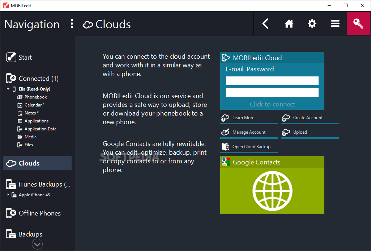Viewport: 371px width, 251px height.
Task: Open the Learn More link
Action: pyautogui.click(x=243, y=118)
